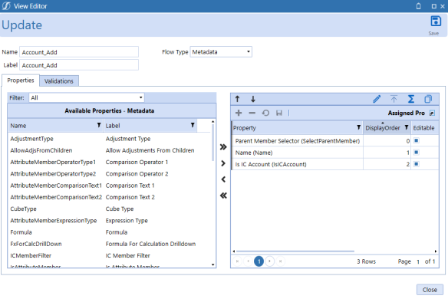
Task: Toggle Editable for Parent Member Selector row
Action: 417,140
